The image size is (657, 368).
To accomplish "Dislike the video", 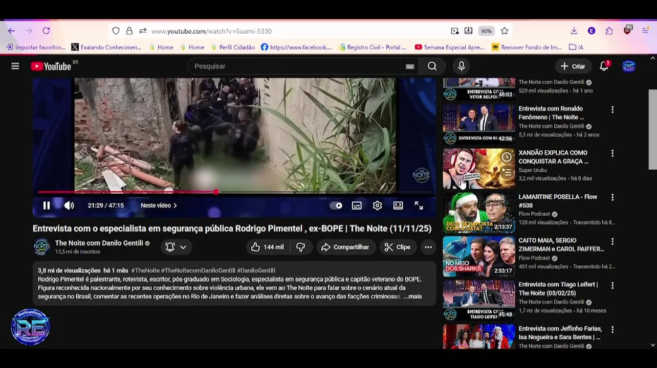I will click(x=301, y=247).
